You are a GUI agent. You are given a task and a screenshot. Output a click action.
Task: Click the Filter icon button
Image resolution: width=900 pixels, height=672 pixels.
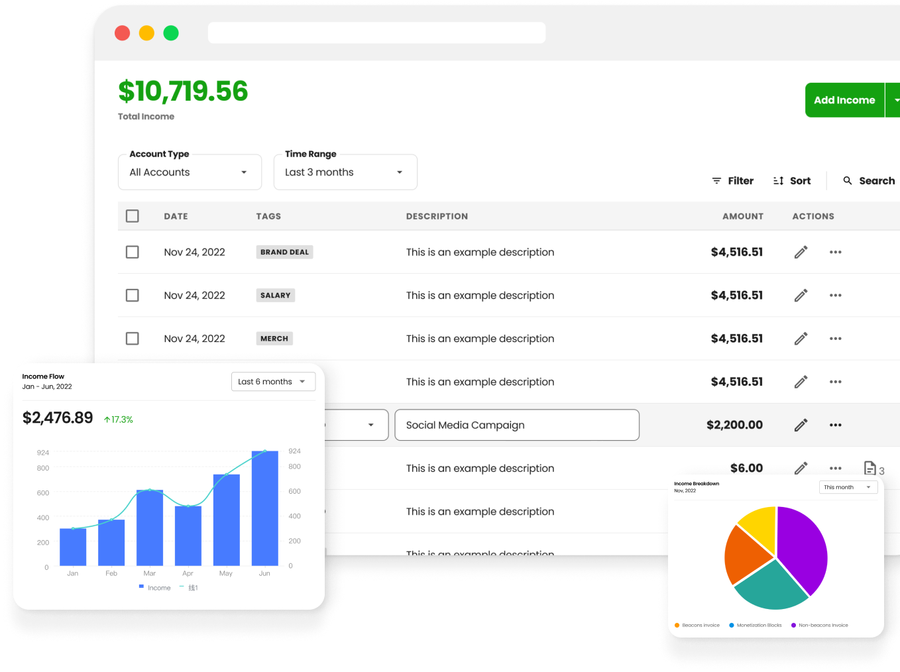tap(716, 181)
